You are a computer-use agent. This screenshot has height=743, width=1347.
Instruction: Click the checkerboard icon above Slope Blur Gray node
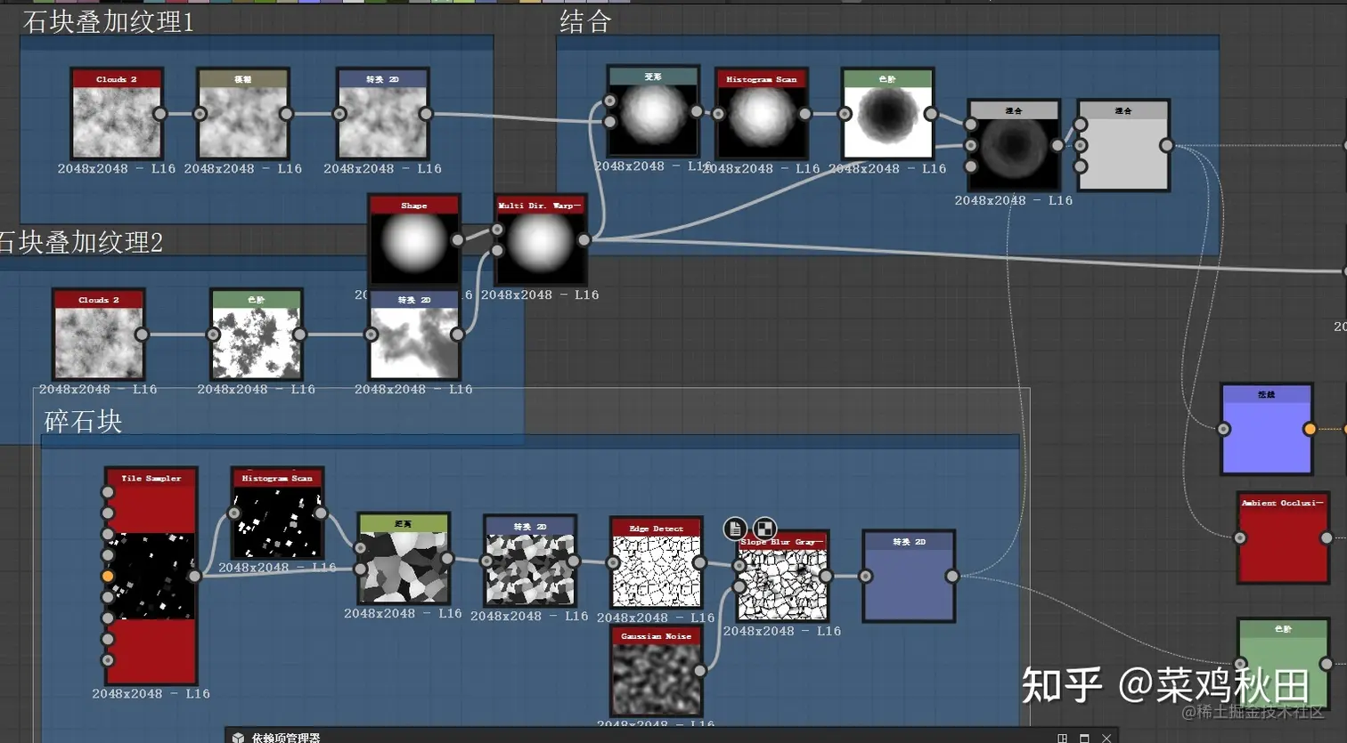pos(765,529)
